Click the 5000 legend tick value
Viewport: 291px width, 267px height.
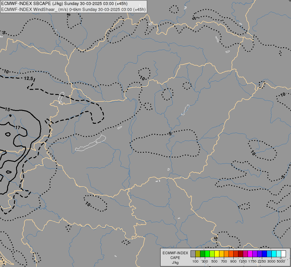click(281, 261)
